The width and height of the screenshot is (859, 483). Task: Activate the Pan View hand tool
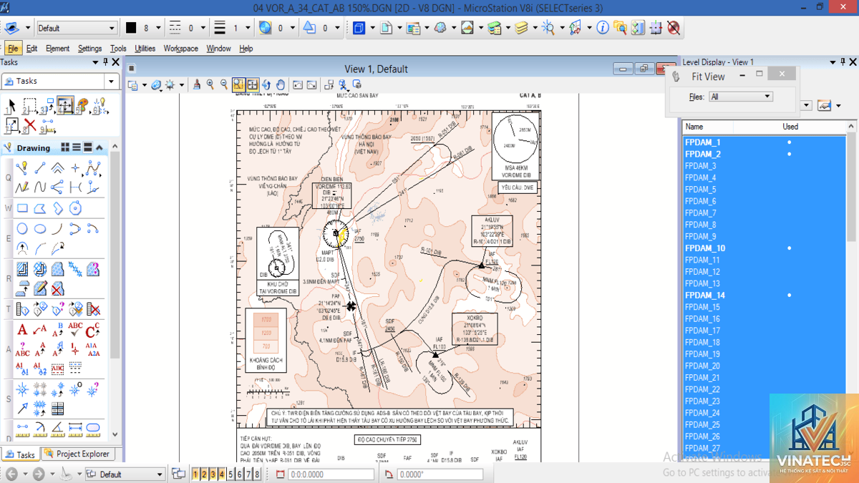point(281,84)
